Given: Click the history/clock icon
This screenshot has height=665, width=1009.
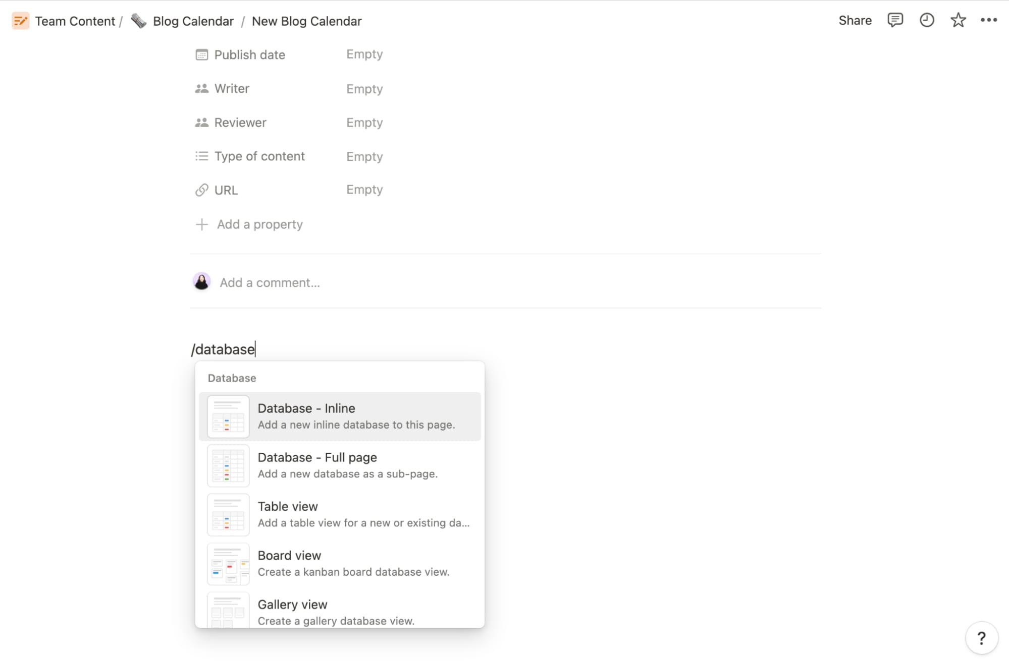Looking at the screenshot, I should click(x=927, y=20).
